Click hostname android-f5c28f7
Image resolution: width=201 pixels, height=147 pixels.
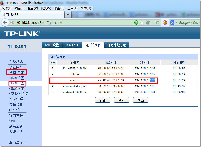(75, 92)
